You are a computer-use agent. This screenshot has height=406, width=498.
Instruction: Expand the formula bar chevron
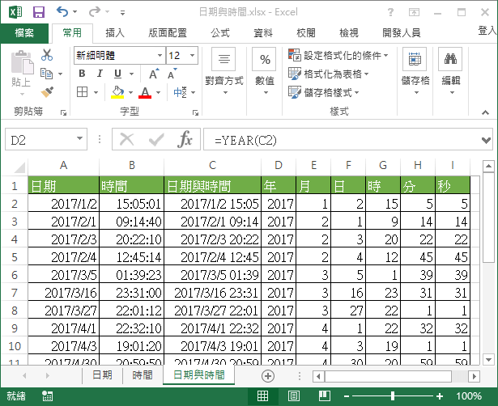coord(486,140)
